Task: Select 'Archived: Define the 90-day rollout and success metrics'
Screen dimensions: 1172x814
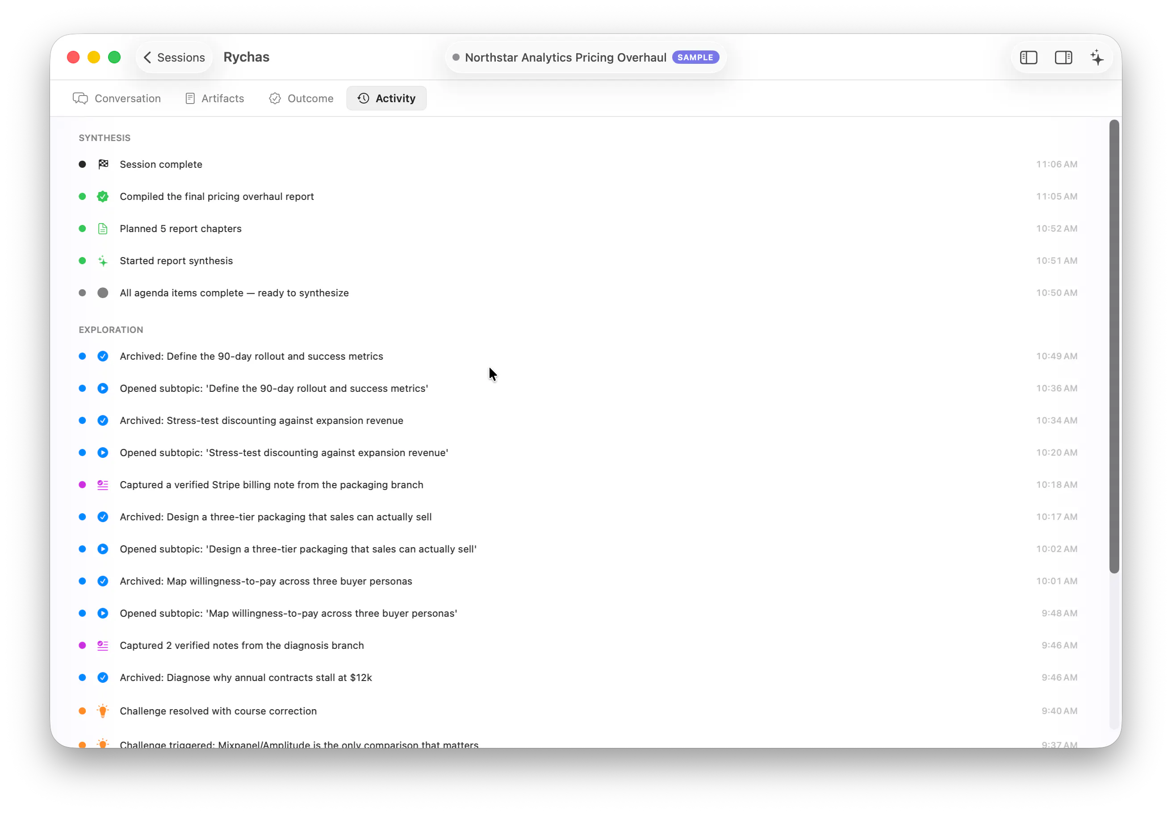Action: (x=579, y=356)
